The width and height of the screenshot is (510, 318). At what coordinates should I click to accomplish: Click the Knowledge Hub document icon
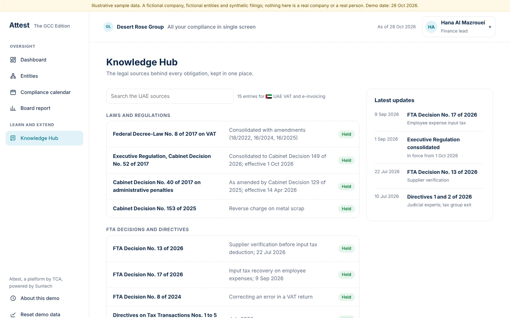click(x=13, y=138)
